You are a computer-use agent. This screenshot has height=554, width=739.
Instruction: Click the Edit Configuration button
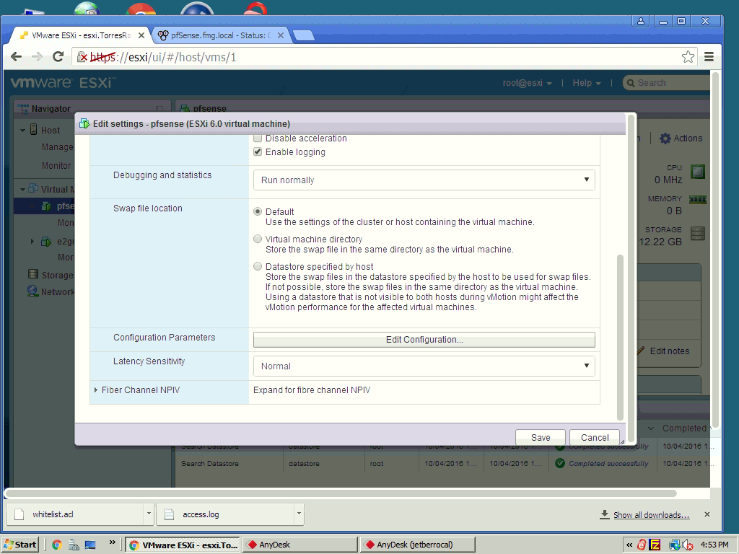pos(424,340)
